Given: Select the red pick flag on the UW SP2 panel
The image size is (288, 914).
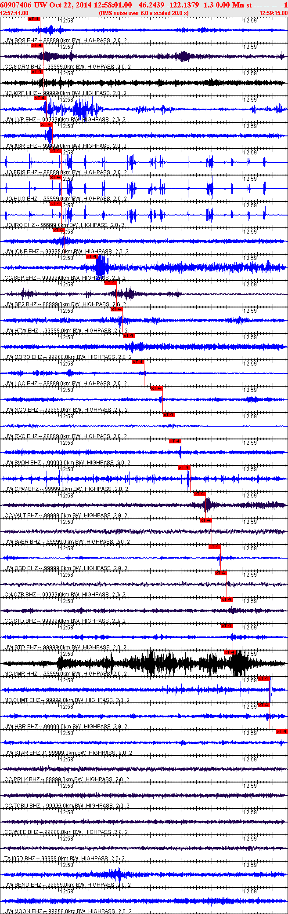Looking at the screenshot, I should [111, 282].
